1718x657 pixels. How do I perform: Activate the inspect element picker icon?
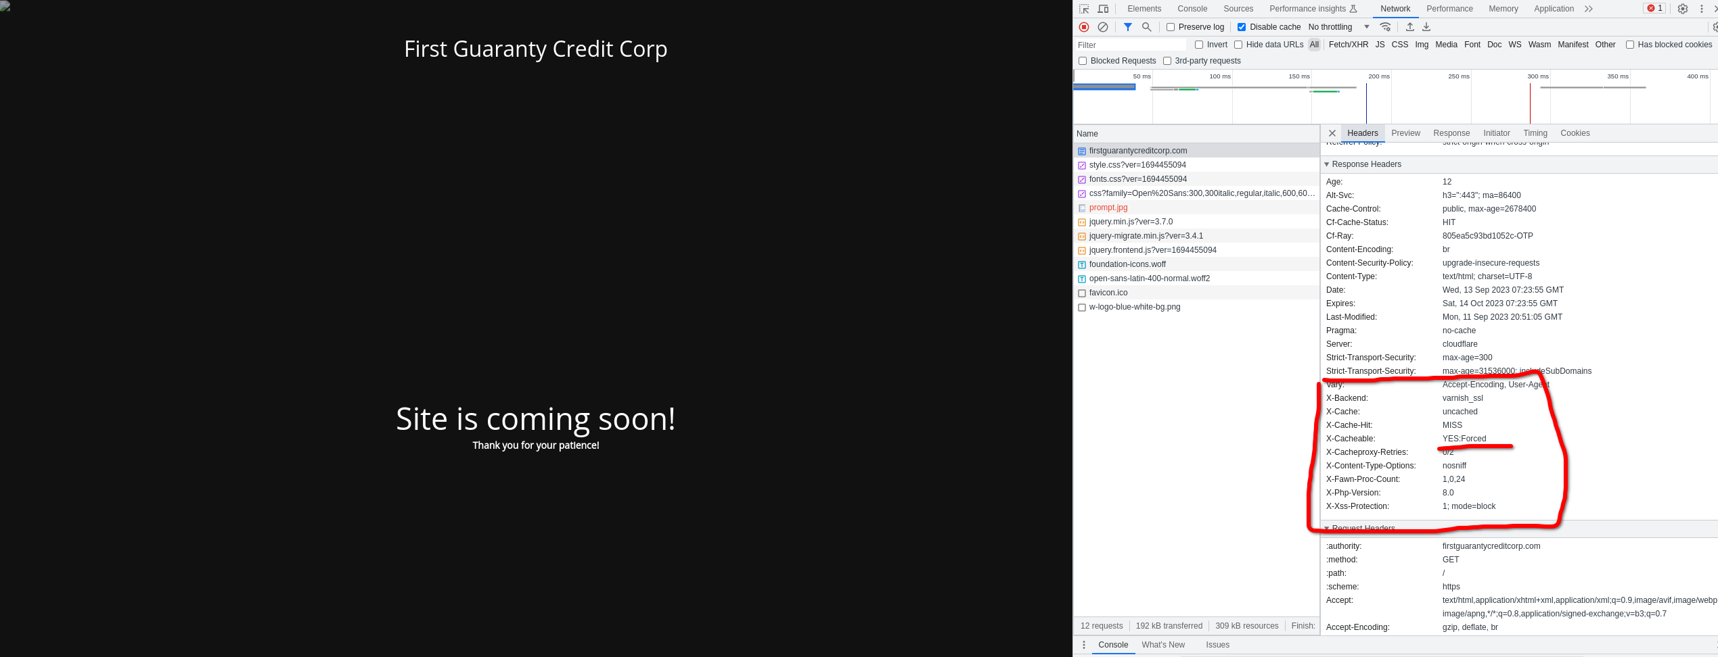coord(1084,9)
